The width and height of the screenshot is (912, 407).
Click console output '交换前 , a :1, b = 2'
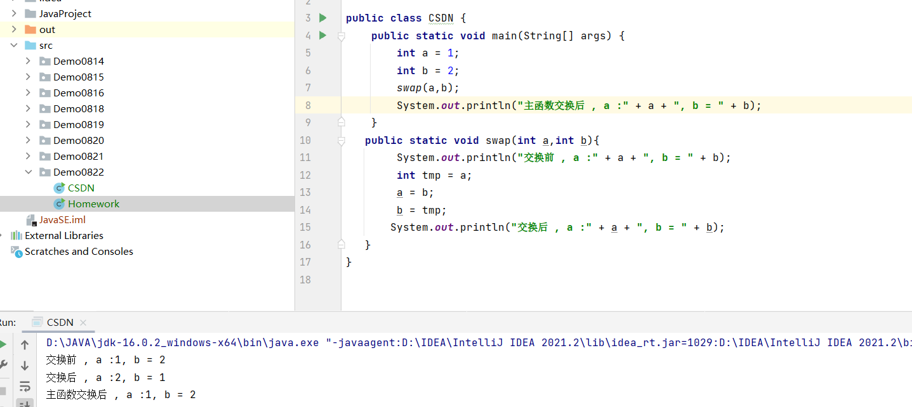(106, 360)
